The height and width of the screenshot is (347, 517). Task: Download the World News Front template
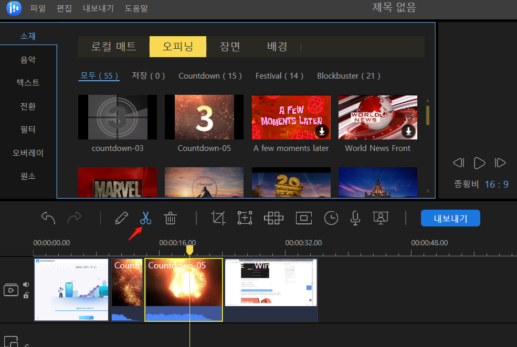(408, 132)
